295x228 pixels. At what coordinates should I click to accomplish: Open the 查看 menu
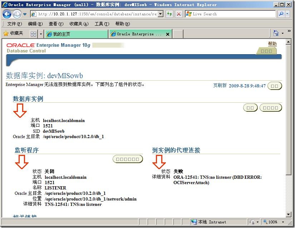pyautogui.click(x=56, y=24)
